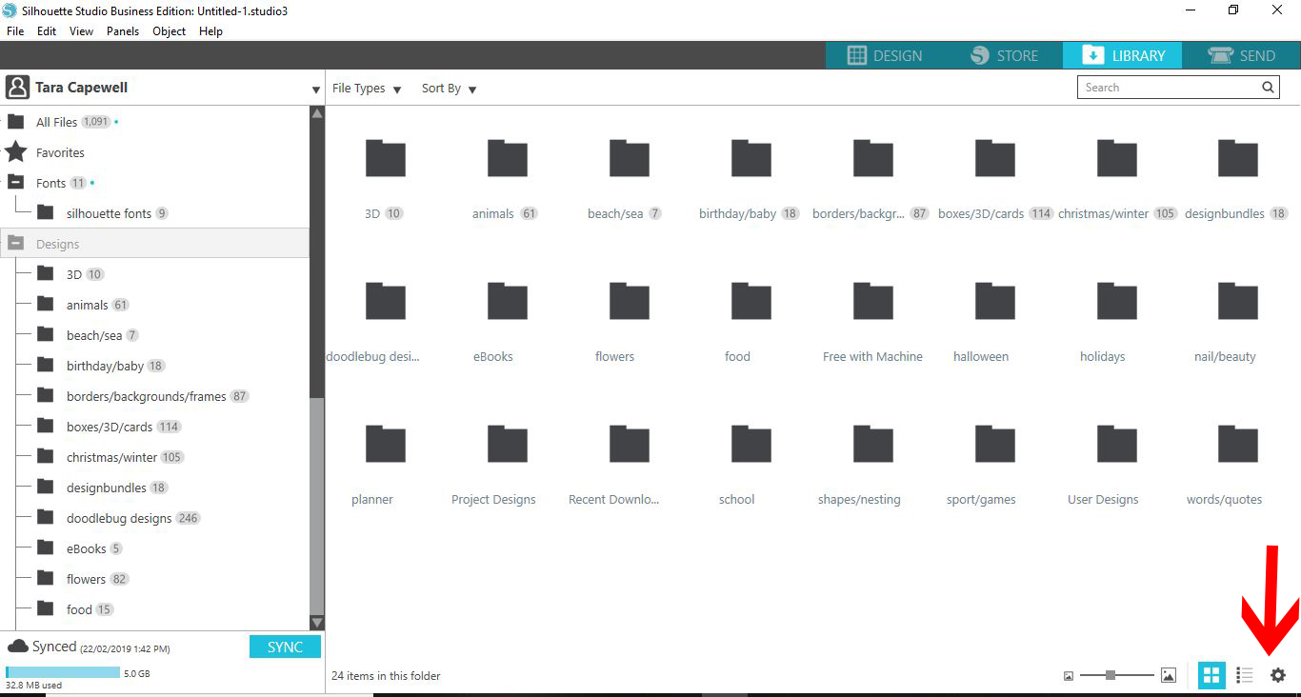Switch to the SEND tab
This screenshot has height=697, width=1301.
click(1242, 55)
